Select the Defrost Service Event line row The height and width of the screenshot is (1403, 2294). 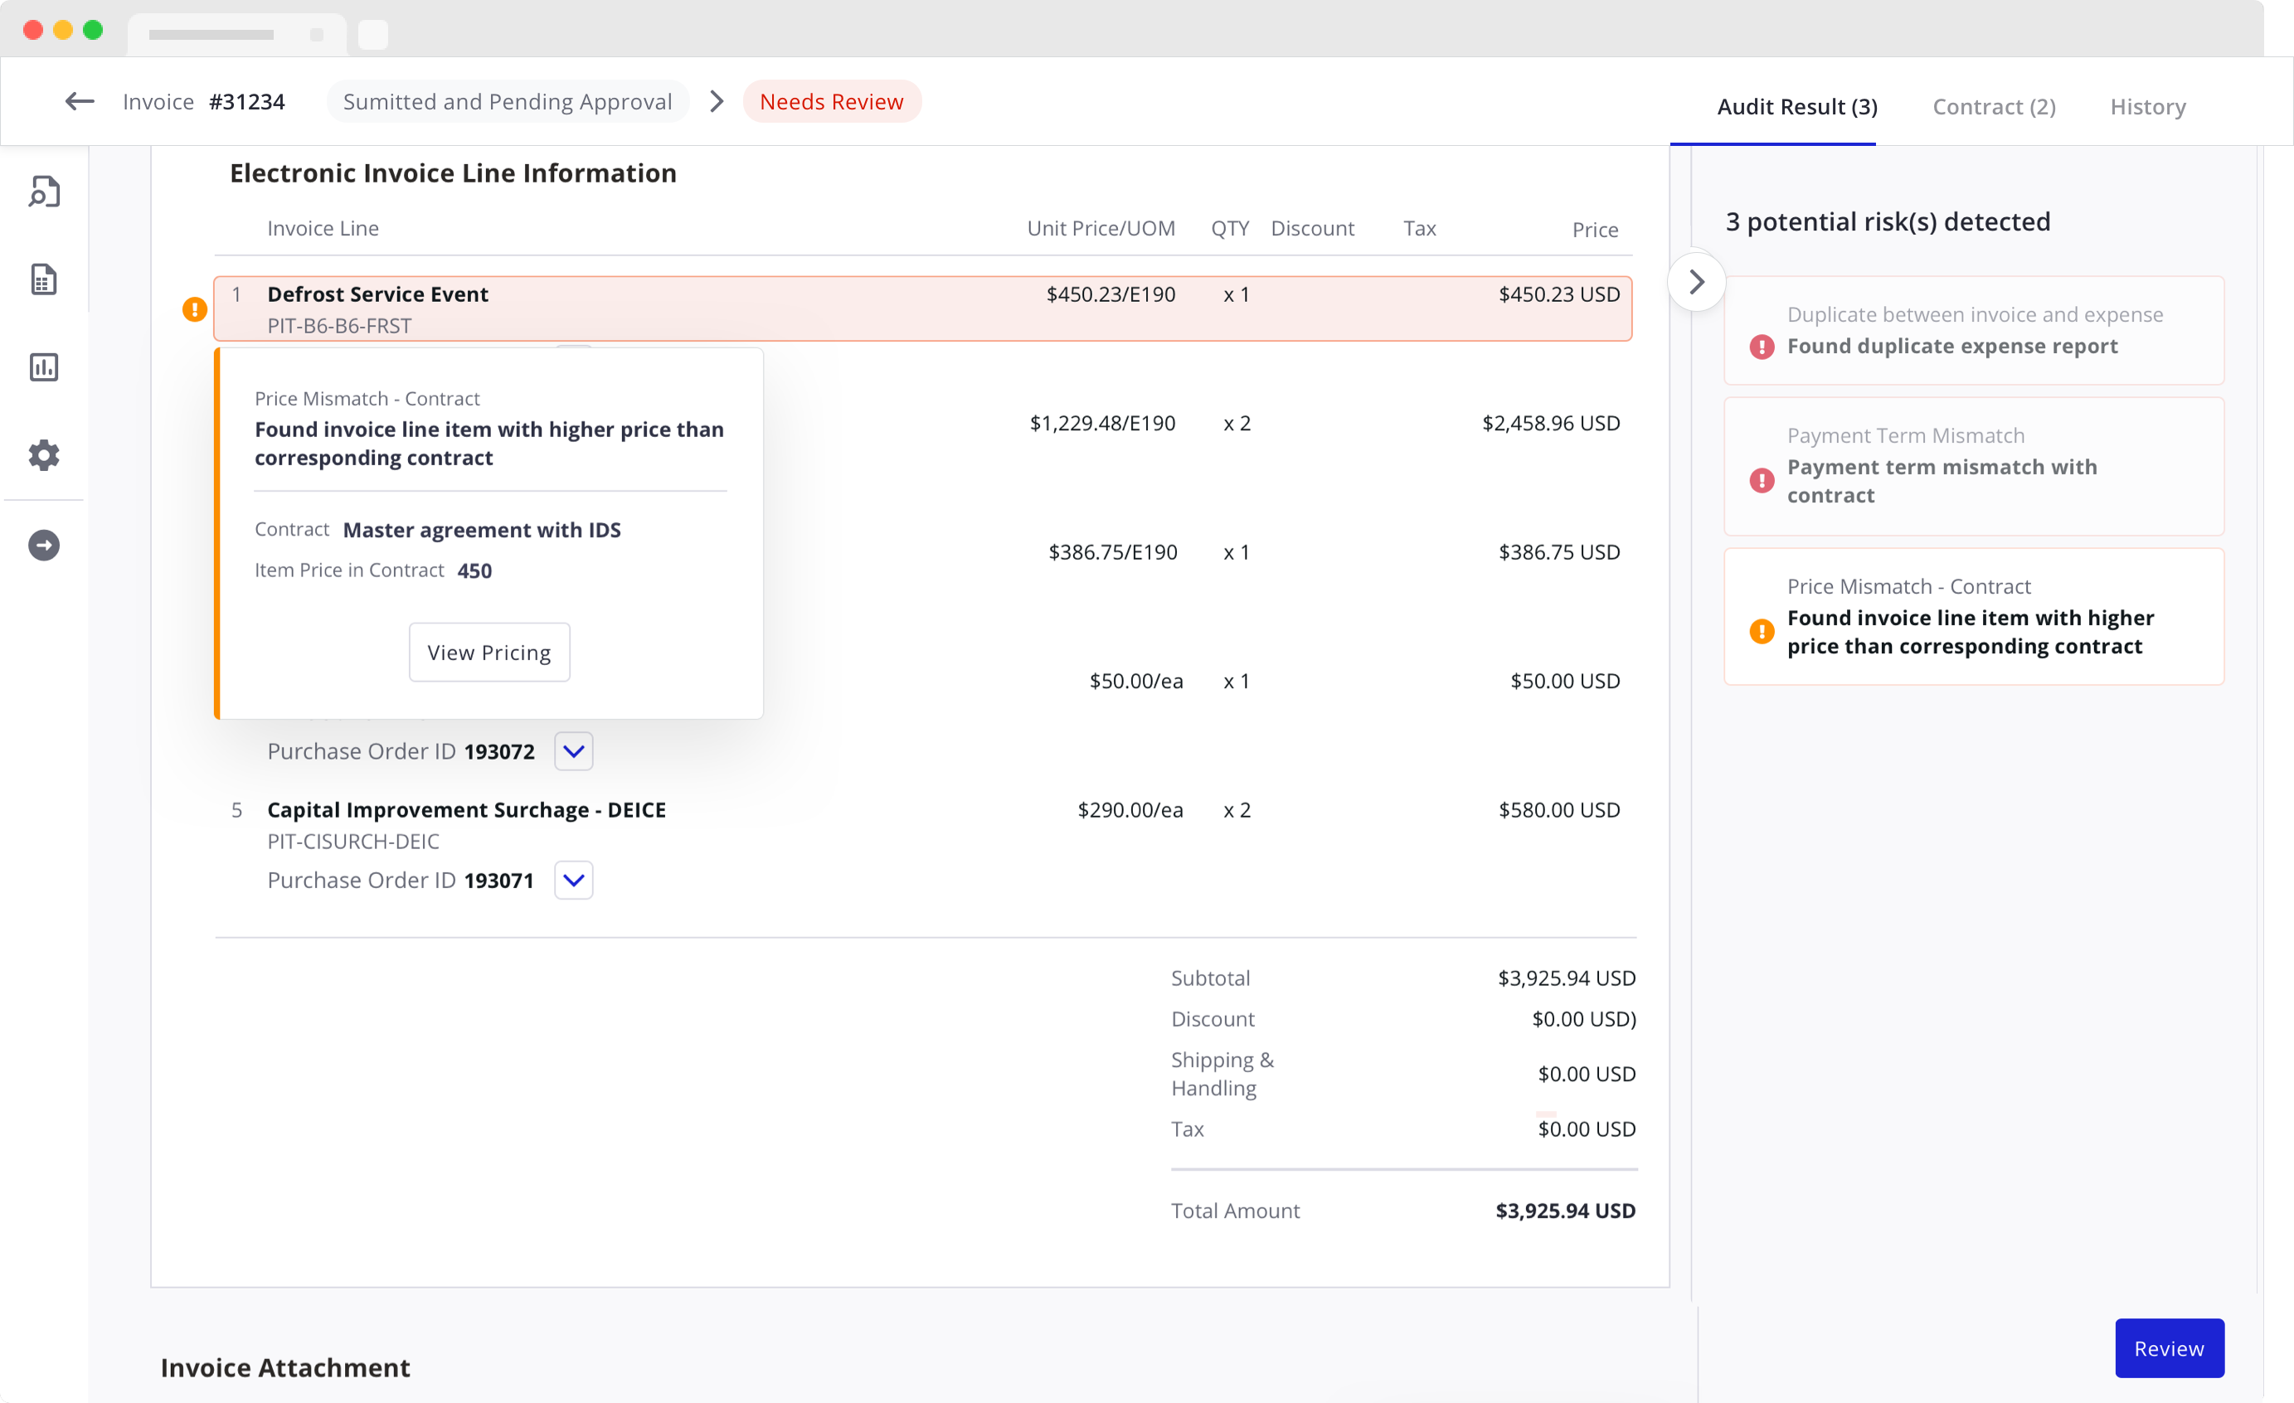pos(922,309)
